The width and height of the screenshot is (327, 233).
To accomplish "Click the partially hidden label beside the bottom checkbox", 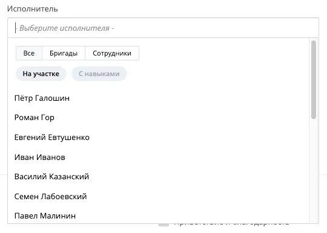I will click(231, 225).
